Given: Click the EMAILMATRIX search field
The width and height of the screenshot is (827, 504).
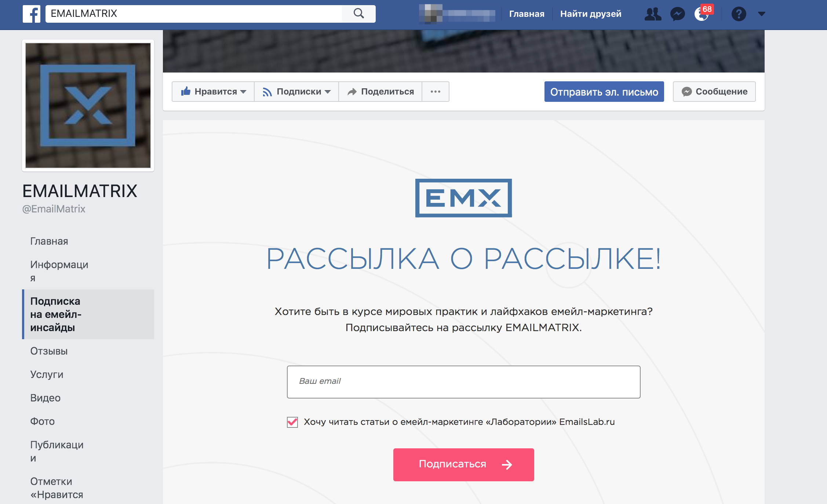Looking at the screenshot, I should point(194,14).
